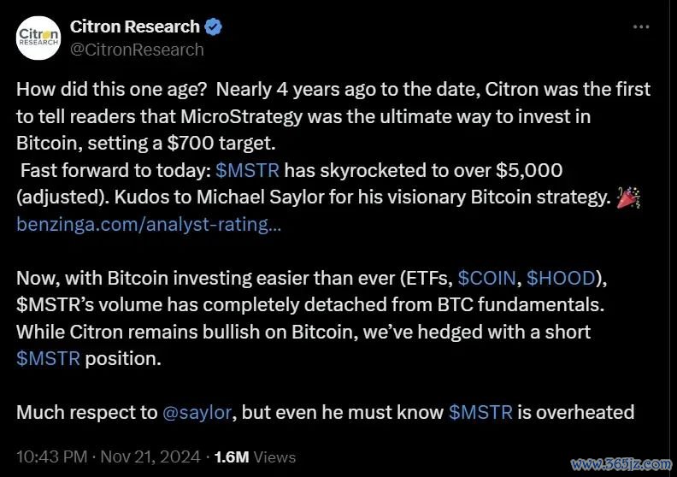Click $MSTR cashtag before 'position'

[x=49, y=359]
